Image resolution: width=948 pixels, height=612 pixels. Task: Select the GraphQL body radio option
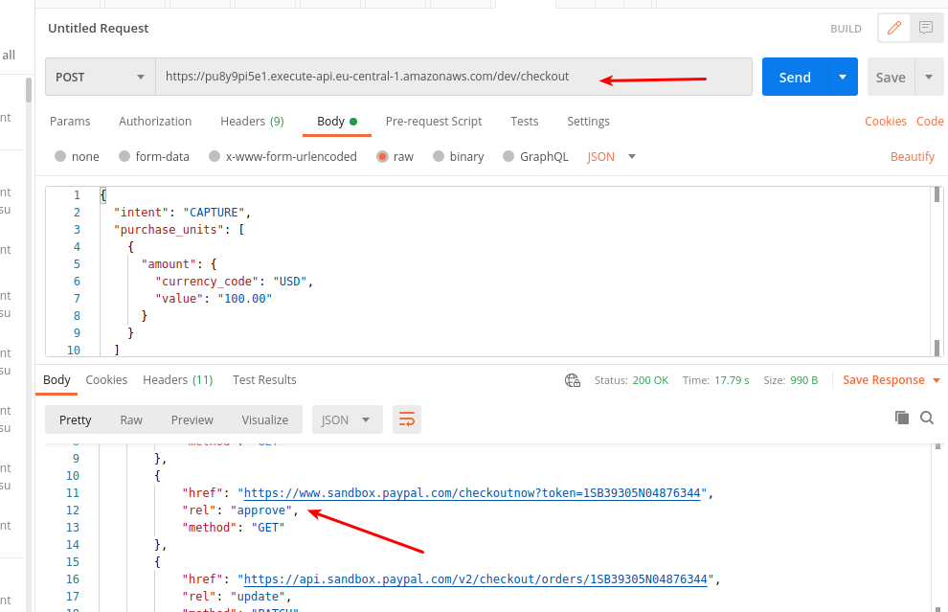coord(509,157)
